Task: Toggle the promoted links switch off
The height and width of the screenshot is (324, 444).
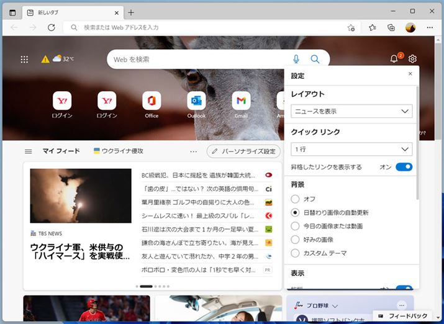Action: (x=404, y=167)
